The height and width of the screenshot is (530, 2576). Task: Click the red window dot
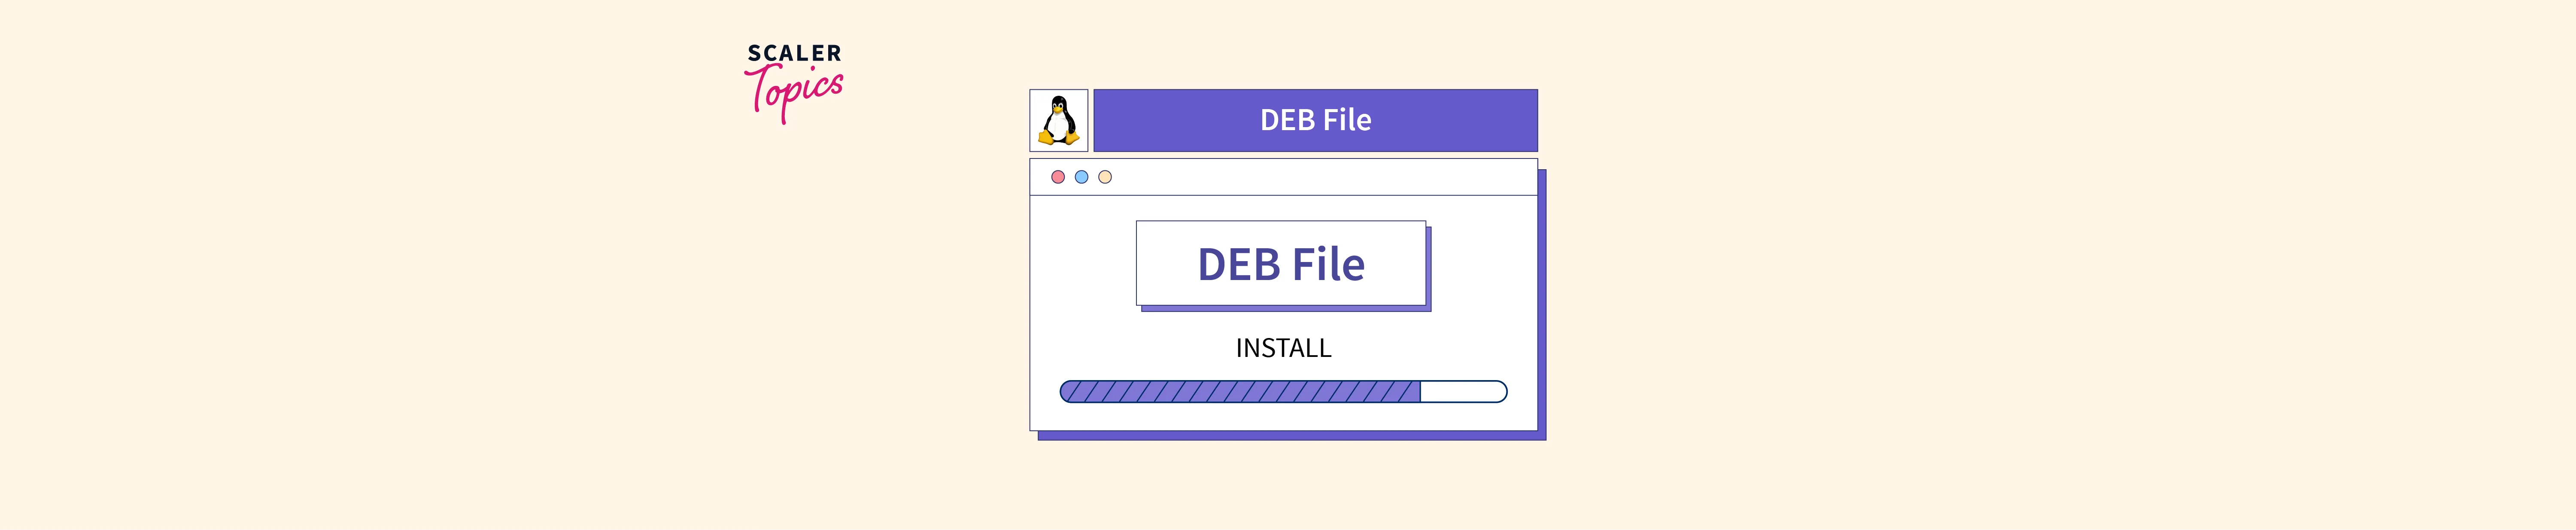coord(1058,177)
